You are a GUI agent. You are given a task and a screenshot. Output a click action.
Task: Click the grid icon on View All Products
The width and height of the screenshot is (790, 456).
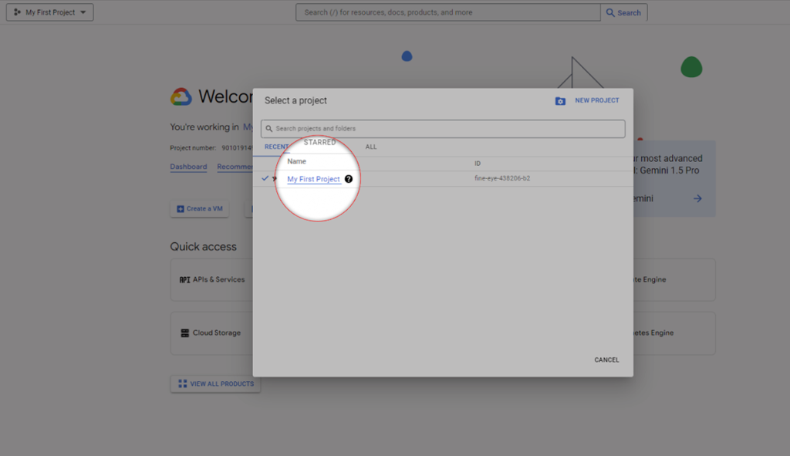pyautogui.click(x=182, y=383)
